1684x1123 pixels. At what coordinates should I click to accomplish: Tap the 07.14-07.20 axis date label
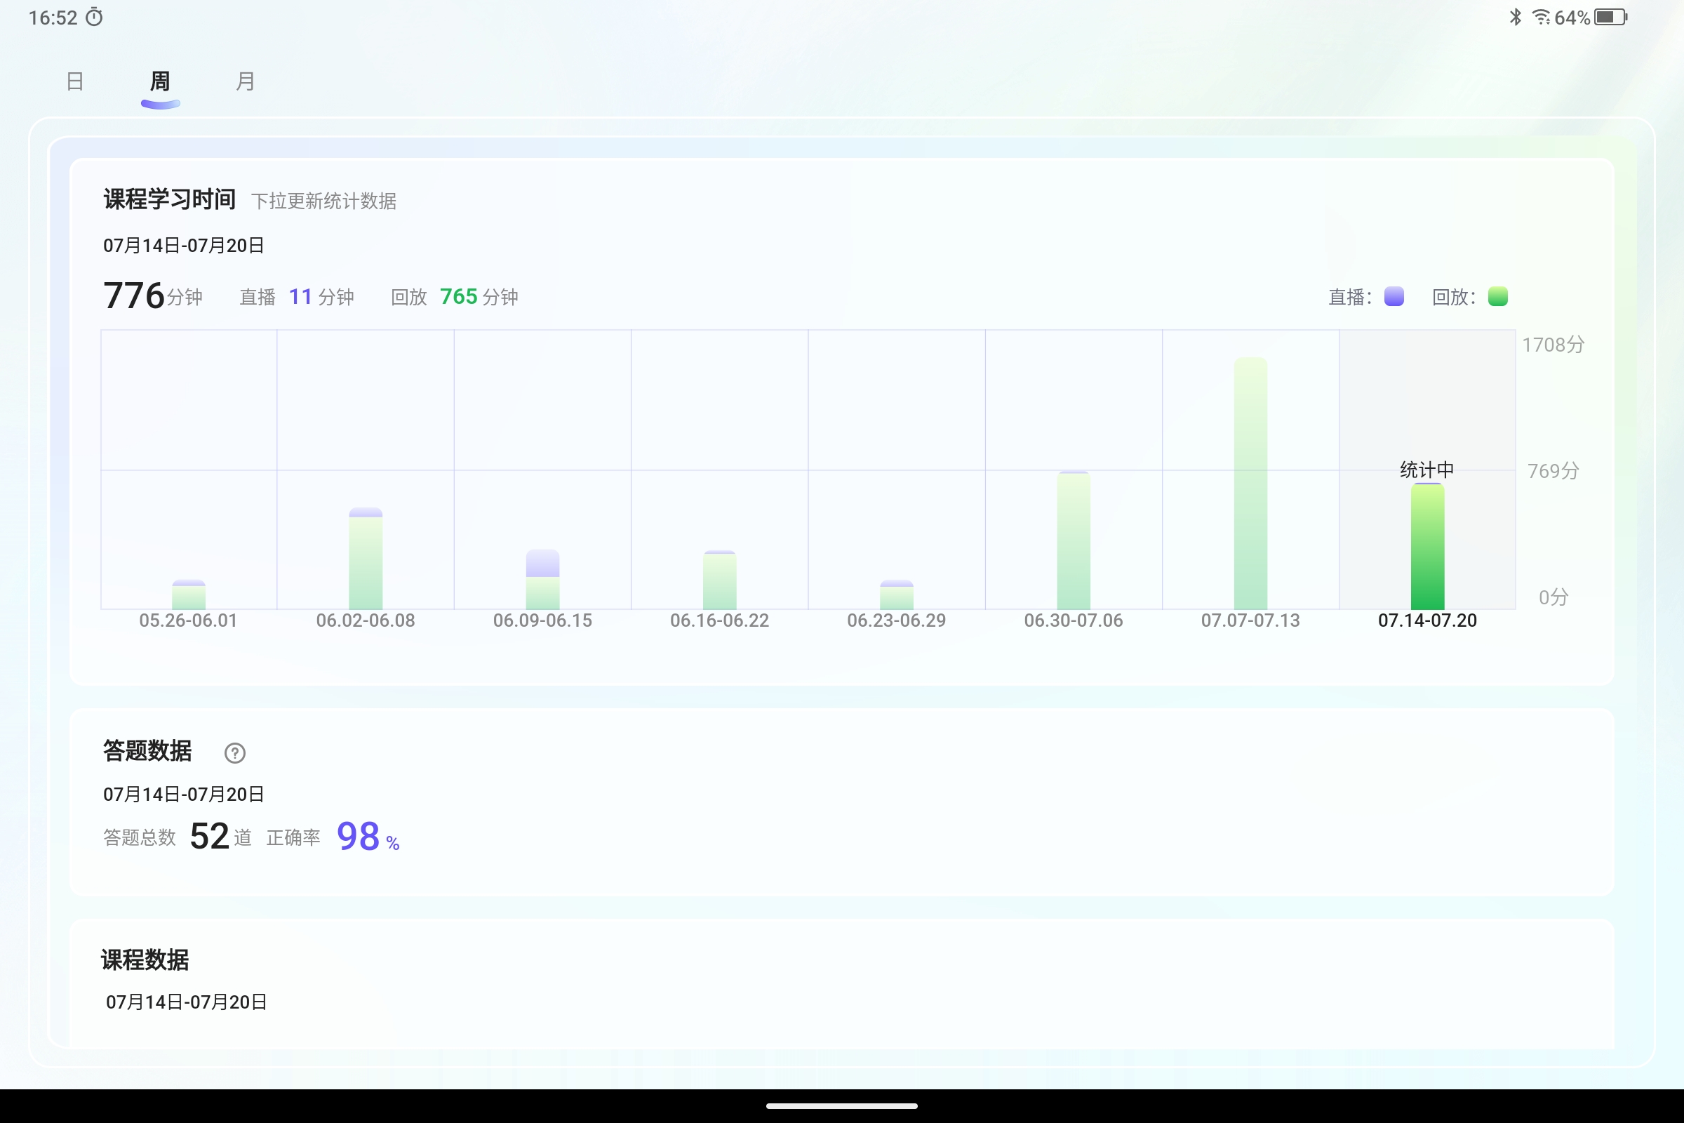[x=1428, y=620]
